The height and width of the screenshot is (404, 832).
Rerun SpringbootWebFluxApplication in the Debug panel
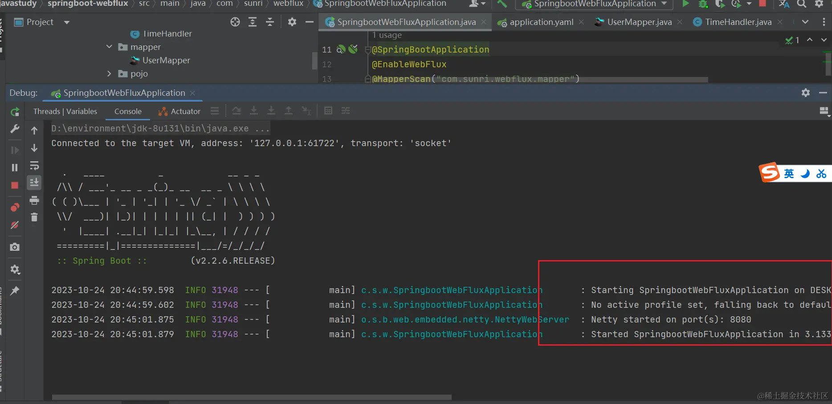15,112
